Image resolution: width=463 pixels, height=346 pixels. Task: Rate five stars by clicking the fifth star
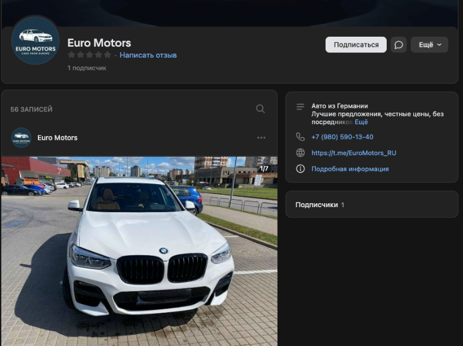(107, 55)
